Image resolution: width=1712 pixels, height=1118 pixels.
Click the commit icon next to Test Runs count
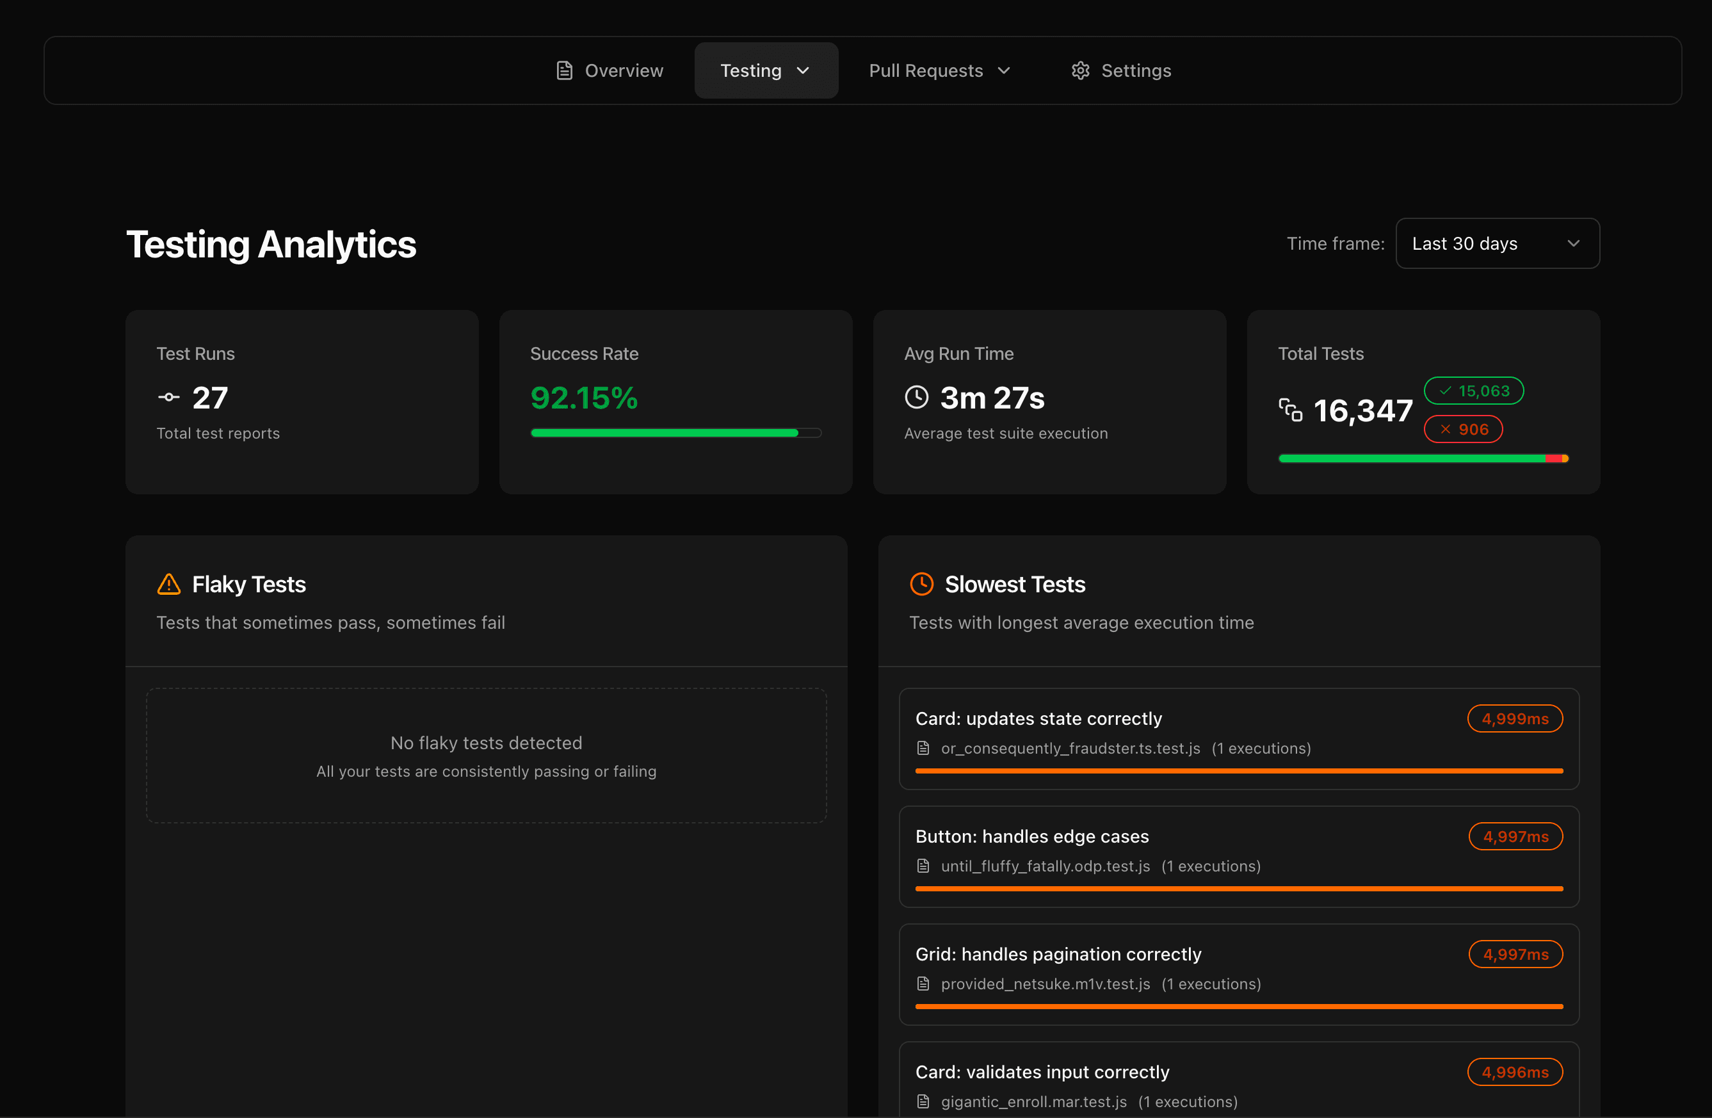[x=168, y=397]
